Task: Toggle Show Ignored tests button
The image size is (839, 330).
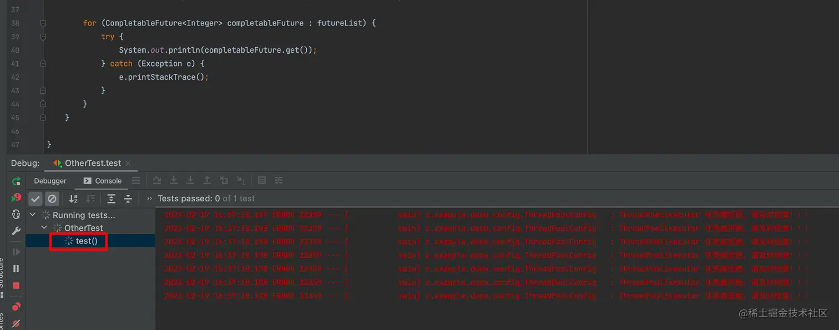Action: pos(52,199)
